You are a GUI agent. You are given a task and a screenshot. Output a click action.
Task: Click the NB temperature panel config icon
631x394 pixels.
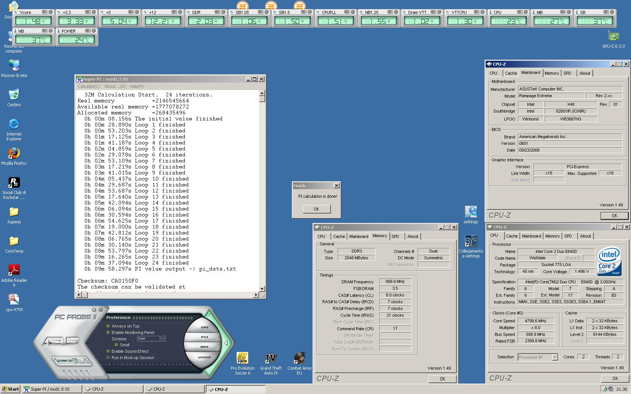[x=45, y=31]
